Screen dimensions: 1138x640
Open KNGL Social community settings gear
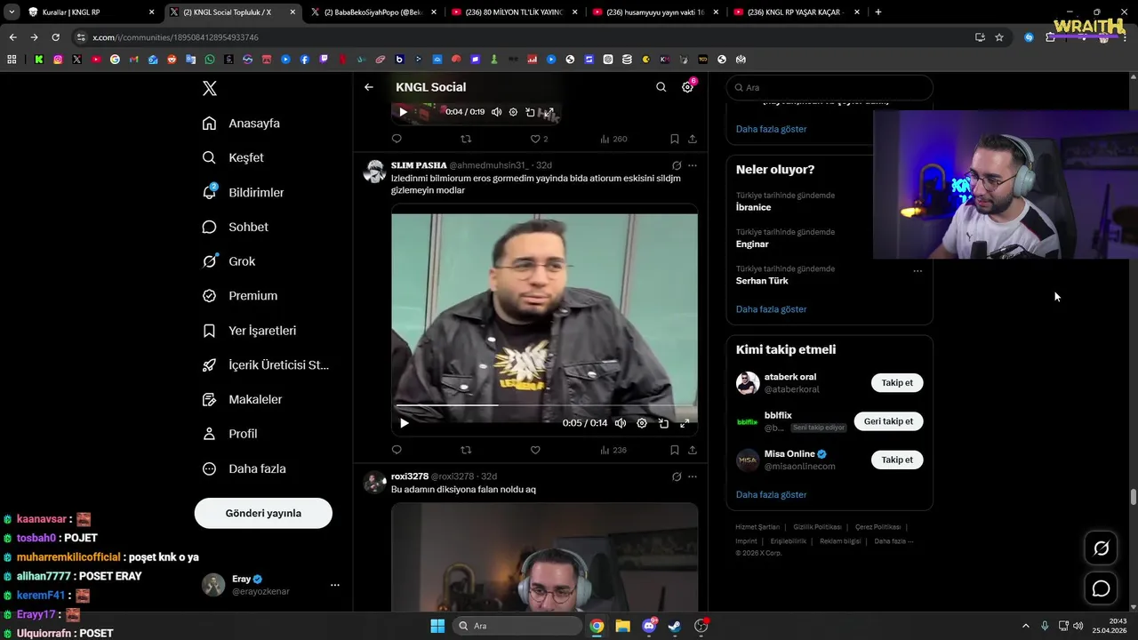(687, 87)
